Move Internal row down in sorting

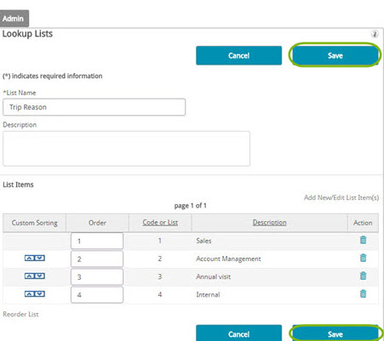click(x=40, y=293)
